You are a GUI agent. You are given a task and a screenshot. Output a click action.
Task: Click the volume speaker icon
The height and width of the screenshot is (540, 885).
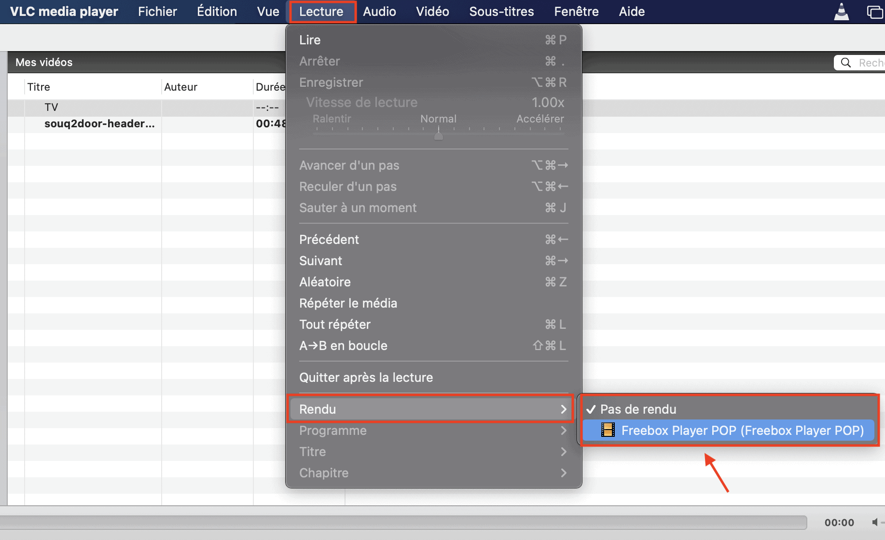pyautogui.click(x=875, y=522)
